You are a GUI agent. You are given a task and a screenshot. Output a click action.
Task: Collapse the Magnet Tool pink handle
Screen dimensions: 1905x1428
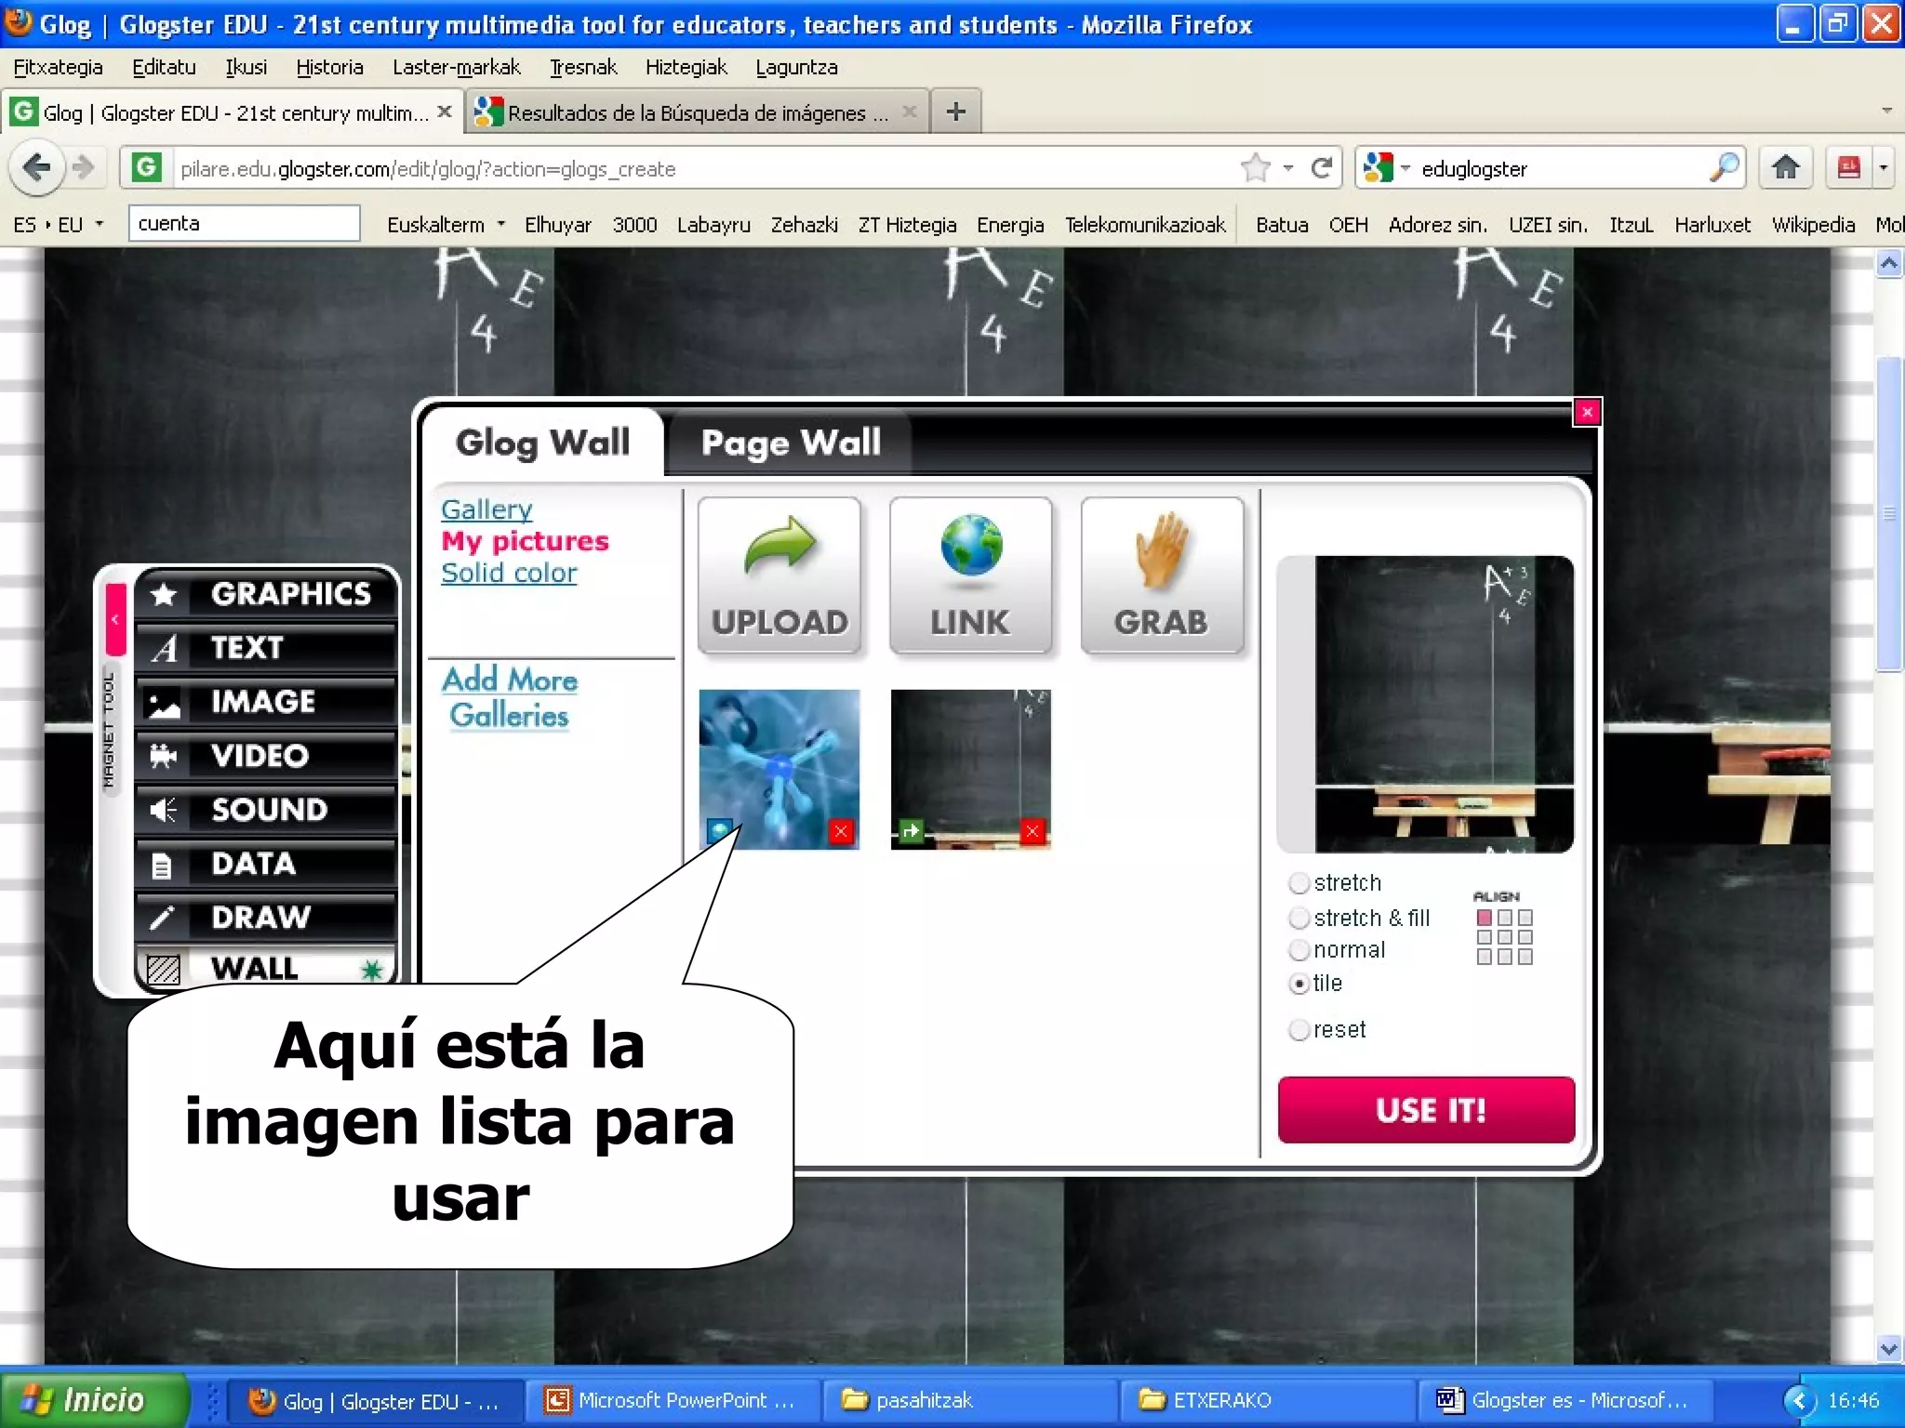coord(115,618)
